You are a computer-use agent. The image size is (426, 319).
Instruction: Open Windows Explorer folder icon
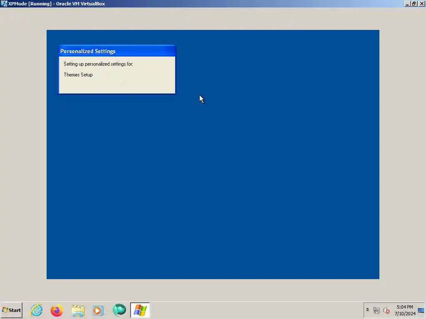pyautogui.click(x=78, y=310)
